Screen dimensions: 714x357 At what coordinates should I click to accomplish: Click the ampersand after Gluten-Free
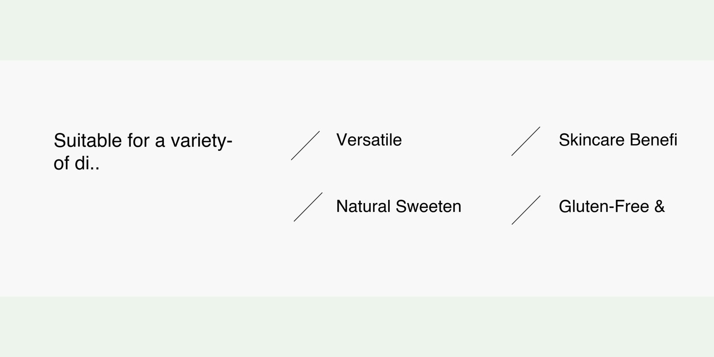pos(660,207)
